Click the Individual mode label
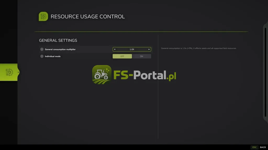The width and height of the screenshot is (268, 150). point(53,56)
